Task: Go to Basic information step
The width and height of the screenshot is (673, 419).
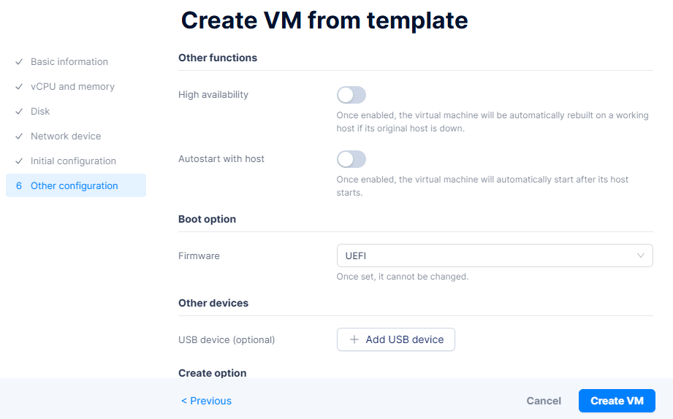Action: (x=69, y=62)
